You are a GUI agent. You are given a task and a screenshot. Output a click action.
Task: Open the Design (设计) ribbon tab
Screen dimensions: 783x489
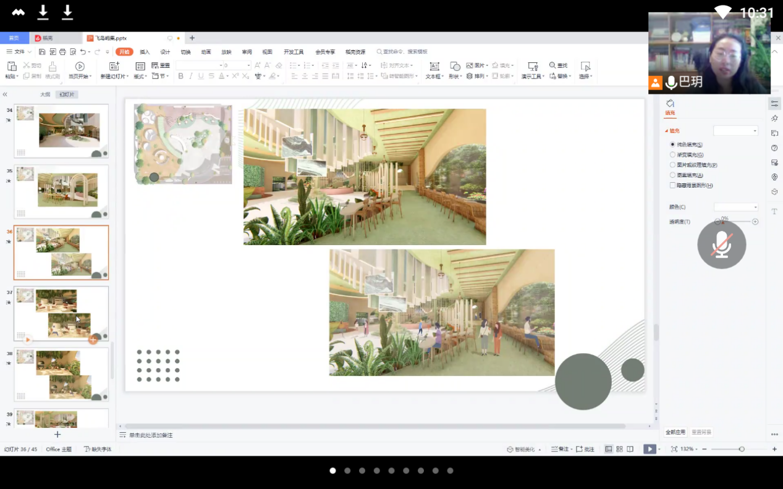[x=165, y=52]
